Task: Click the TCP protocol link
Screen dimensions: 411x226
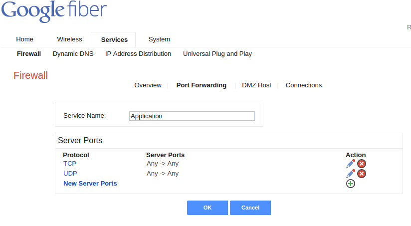Action: [70, 164]
